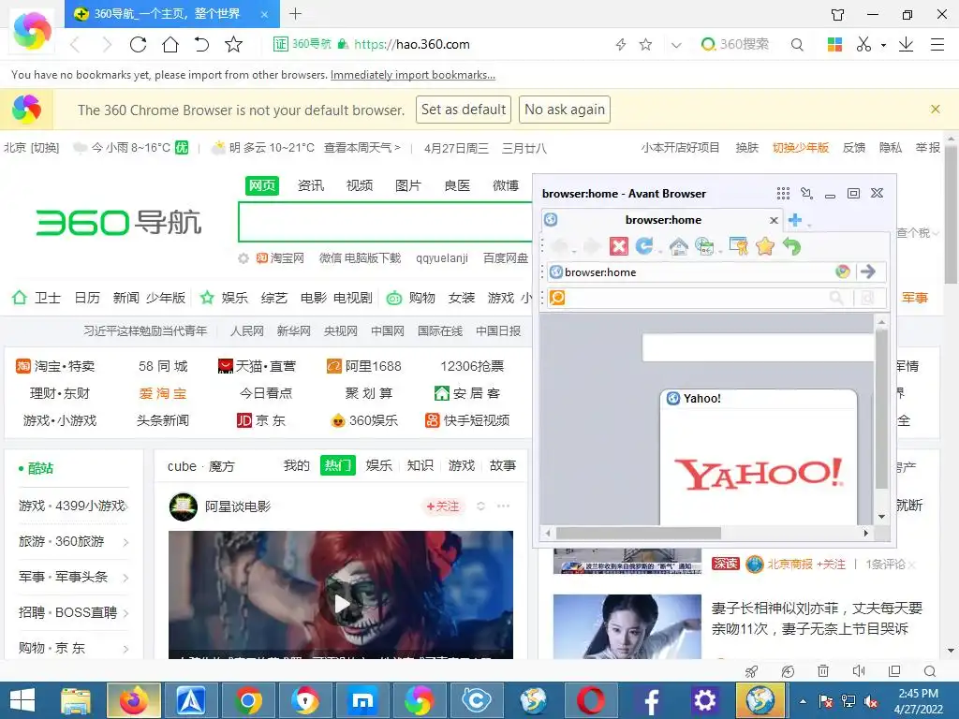Image resolution: width=959 pixels, height=719 pixels.
Task: Open dropdown arrow next to scissors tool
Action: point(883,45)
